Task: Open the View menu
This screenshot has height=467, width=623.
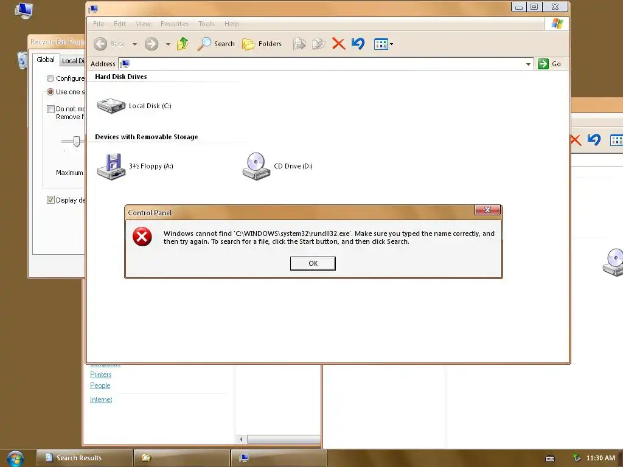Action: [143, 24]
